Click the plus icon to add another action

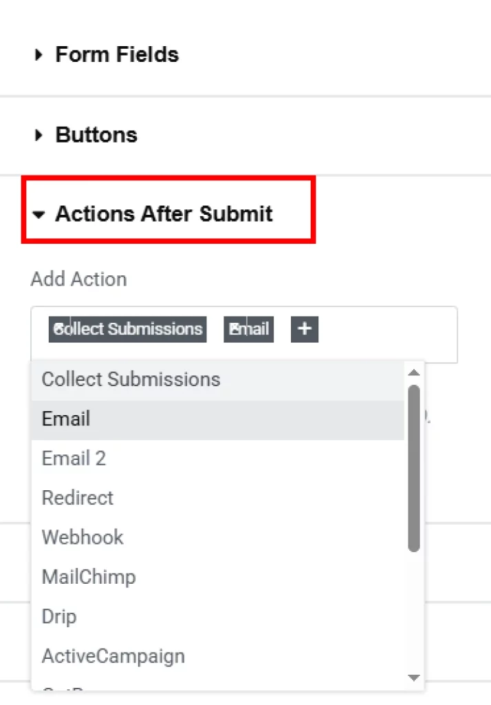[x=303, y=328]
